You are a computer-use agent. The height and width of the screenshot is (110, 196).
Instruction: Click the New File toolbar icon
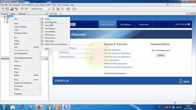tap(3, 9)
